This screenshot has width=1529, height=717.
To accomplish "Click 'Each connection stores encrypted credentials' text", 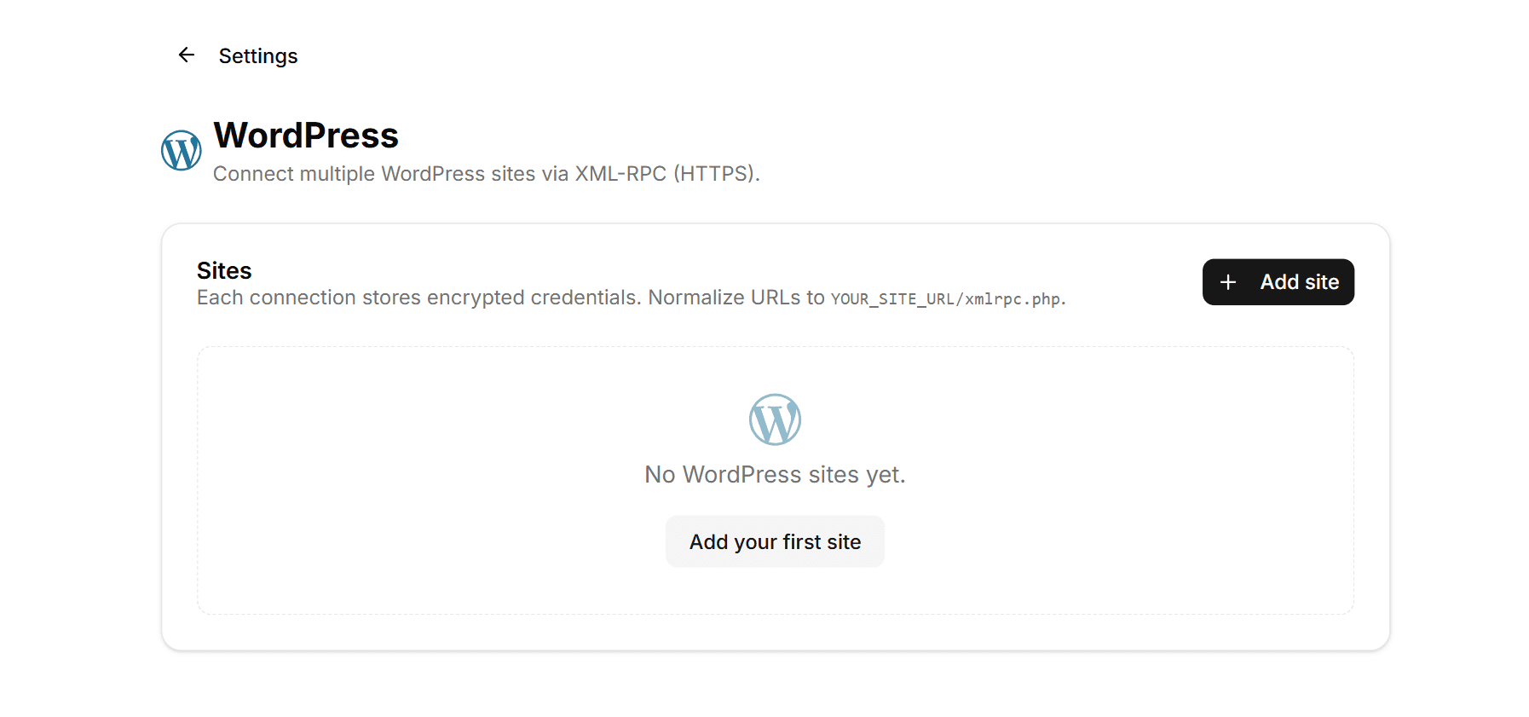I will [x=418, y=298].
